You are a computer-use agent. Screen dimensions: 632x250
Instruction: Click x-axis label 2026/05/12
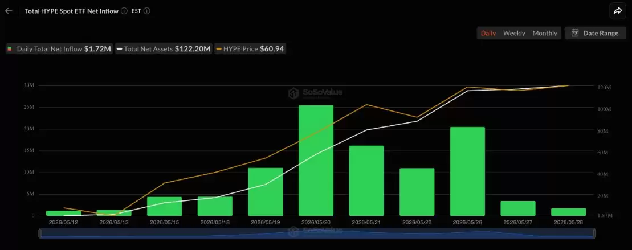point(63,222)
